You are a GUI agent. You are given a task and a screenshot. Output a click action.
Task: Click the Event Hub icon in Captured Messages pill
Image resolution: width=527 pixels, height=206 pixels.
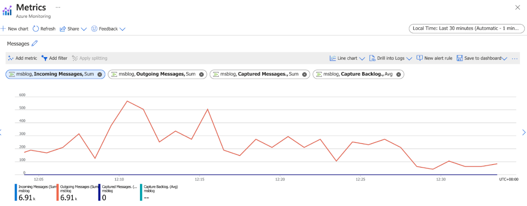pyautogui.click(x=217, y=74)
